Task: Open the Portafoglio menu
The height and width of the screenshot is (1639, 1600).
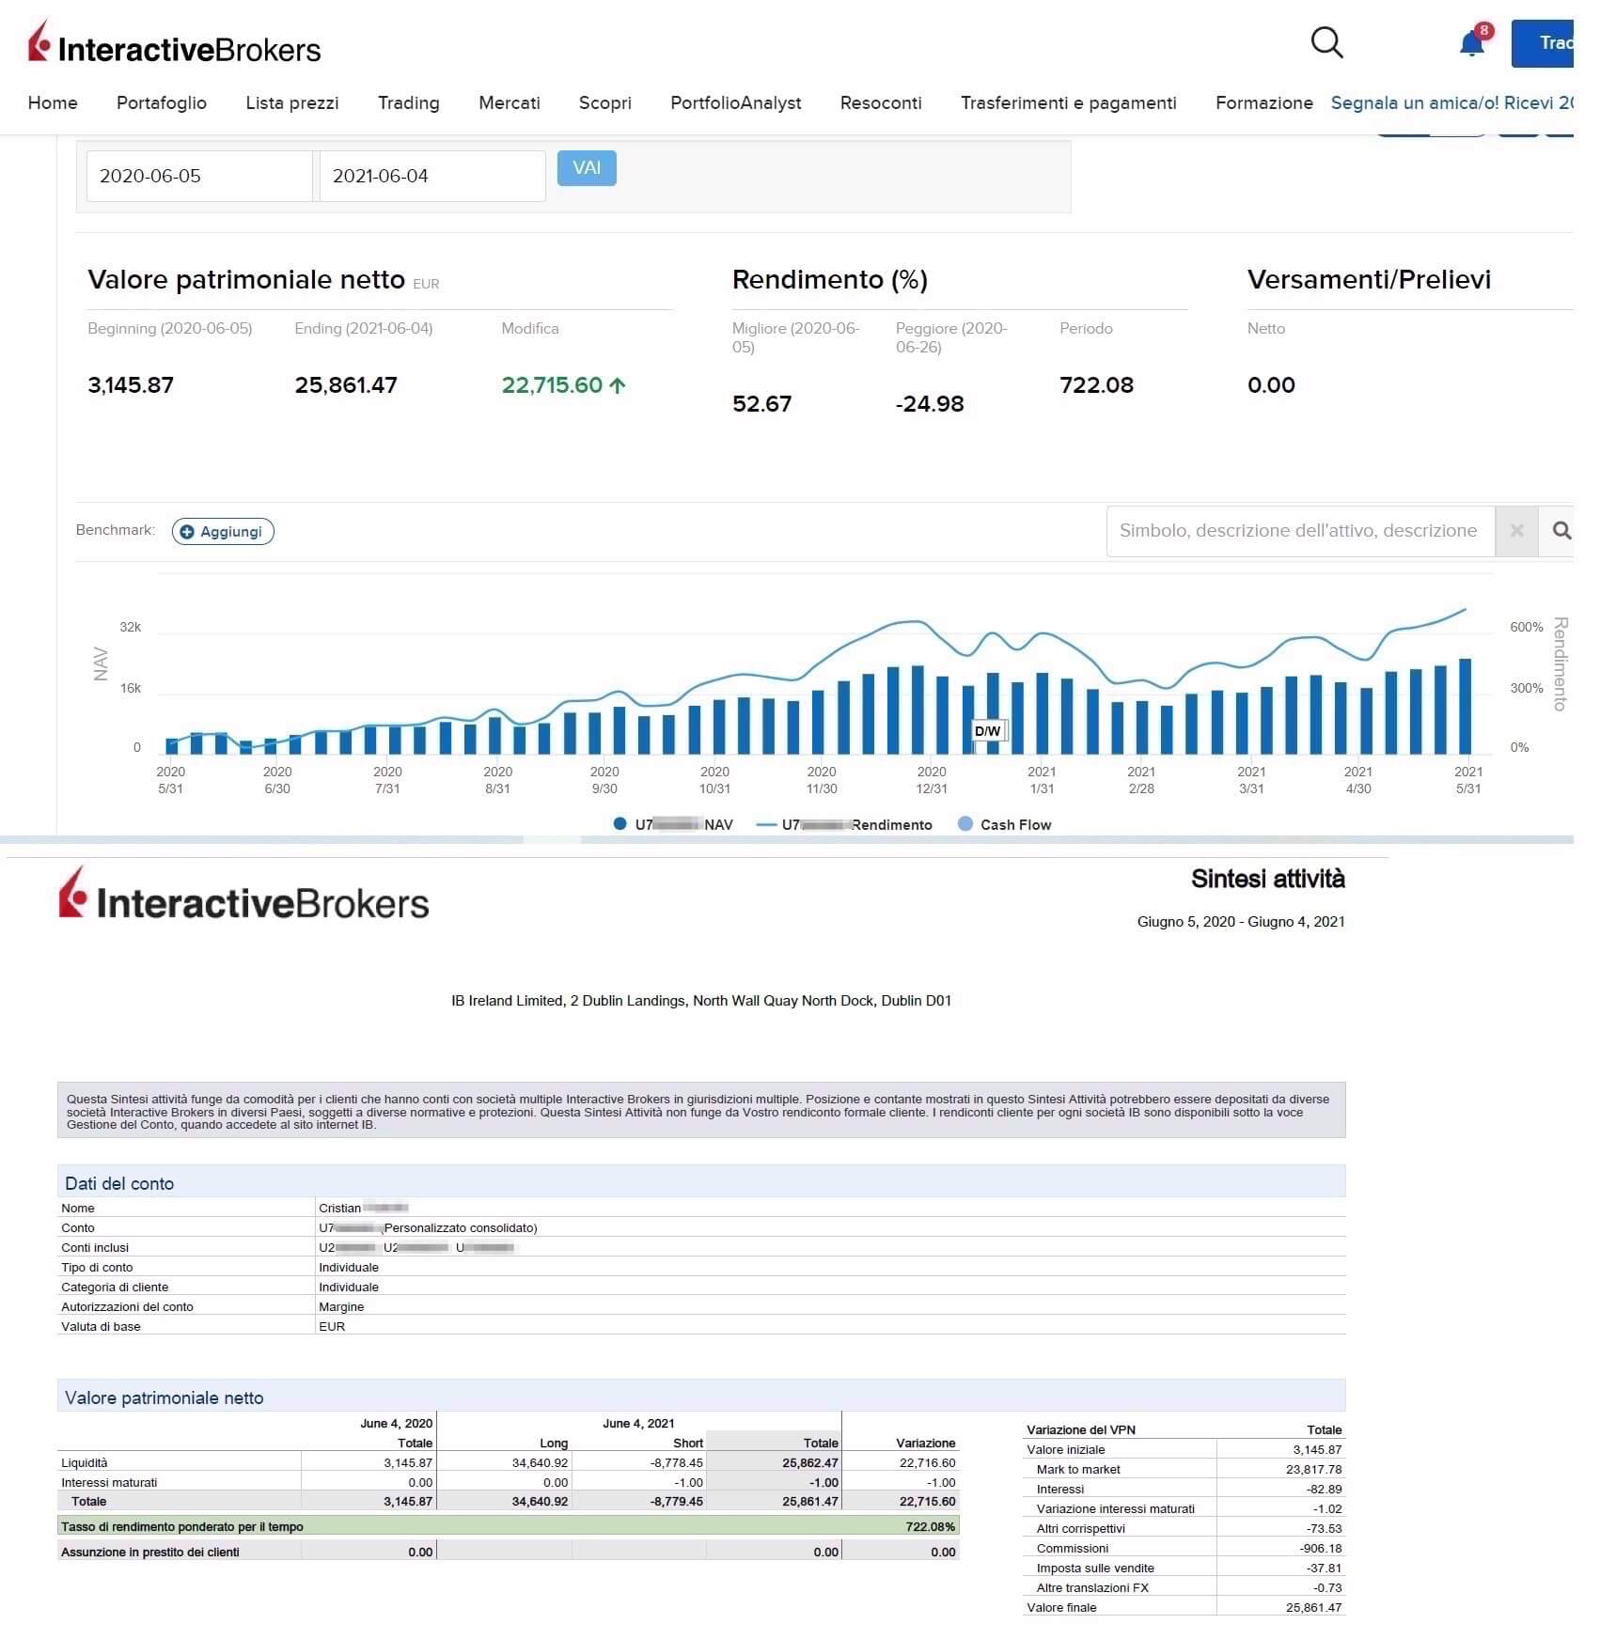Action: pyautogui.click(x=162, y=102)
